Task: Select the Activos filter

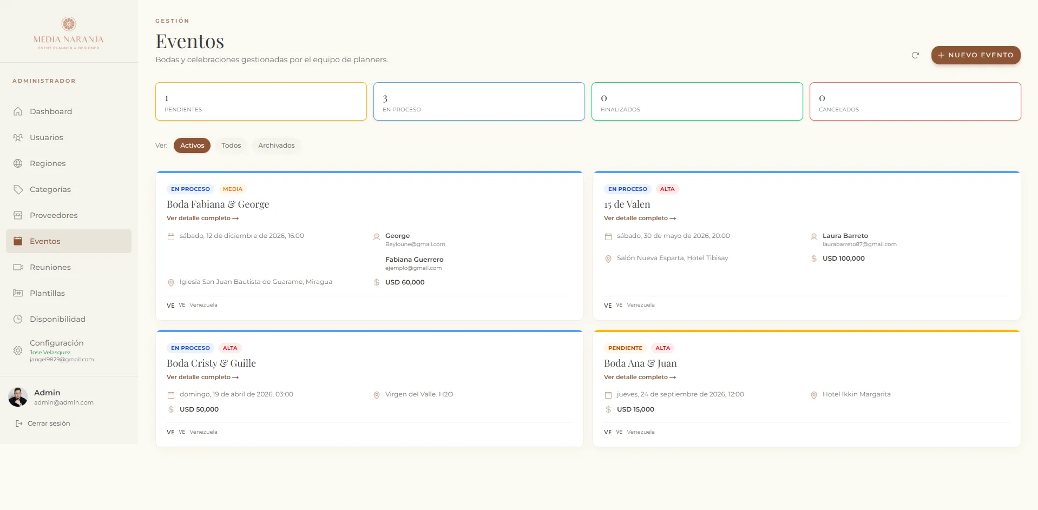Action: pyautogui.click(x=192, y=145)
